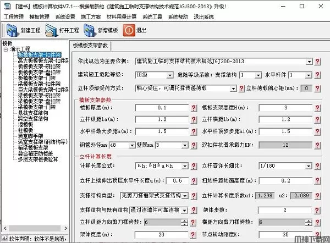Click help icon beside 立杆上端伸出顶层水平杆长度 field
The width and height of the screenshot is (330, 243).
[194, 181]
